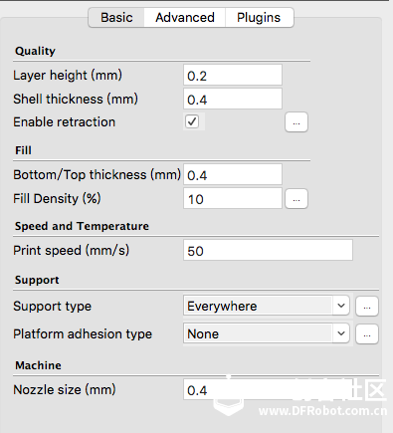393x433 pixels.
Task: Click the Print speed input field
Action: [x=268, y=250]
